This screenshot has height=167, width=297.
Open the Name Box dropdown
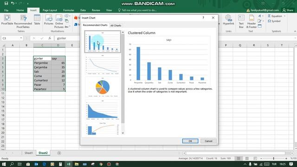click(21, 38)
